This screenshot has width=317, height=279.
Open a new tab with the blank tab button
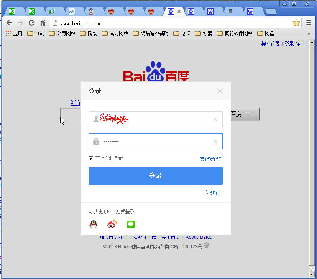tap(271, 12)
